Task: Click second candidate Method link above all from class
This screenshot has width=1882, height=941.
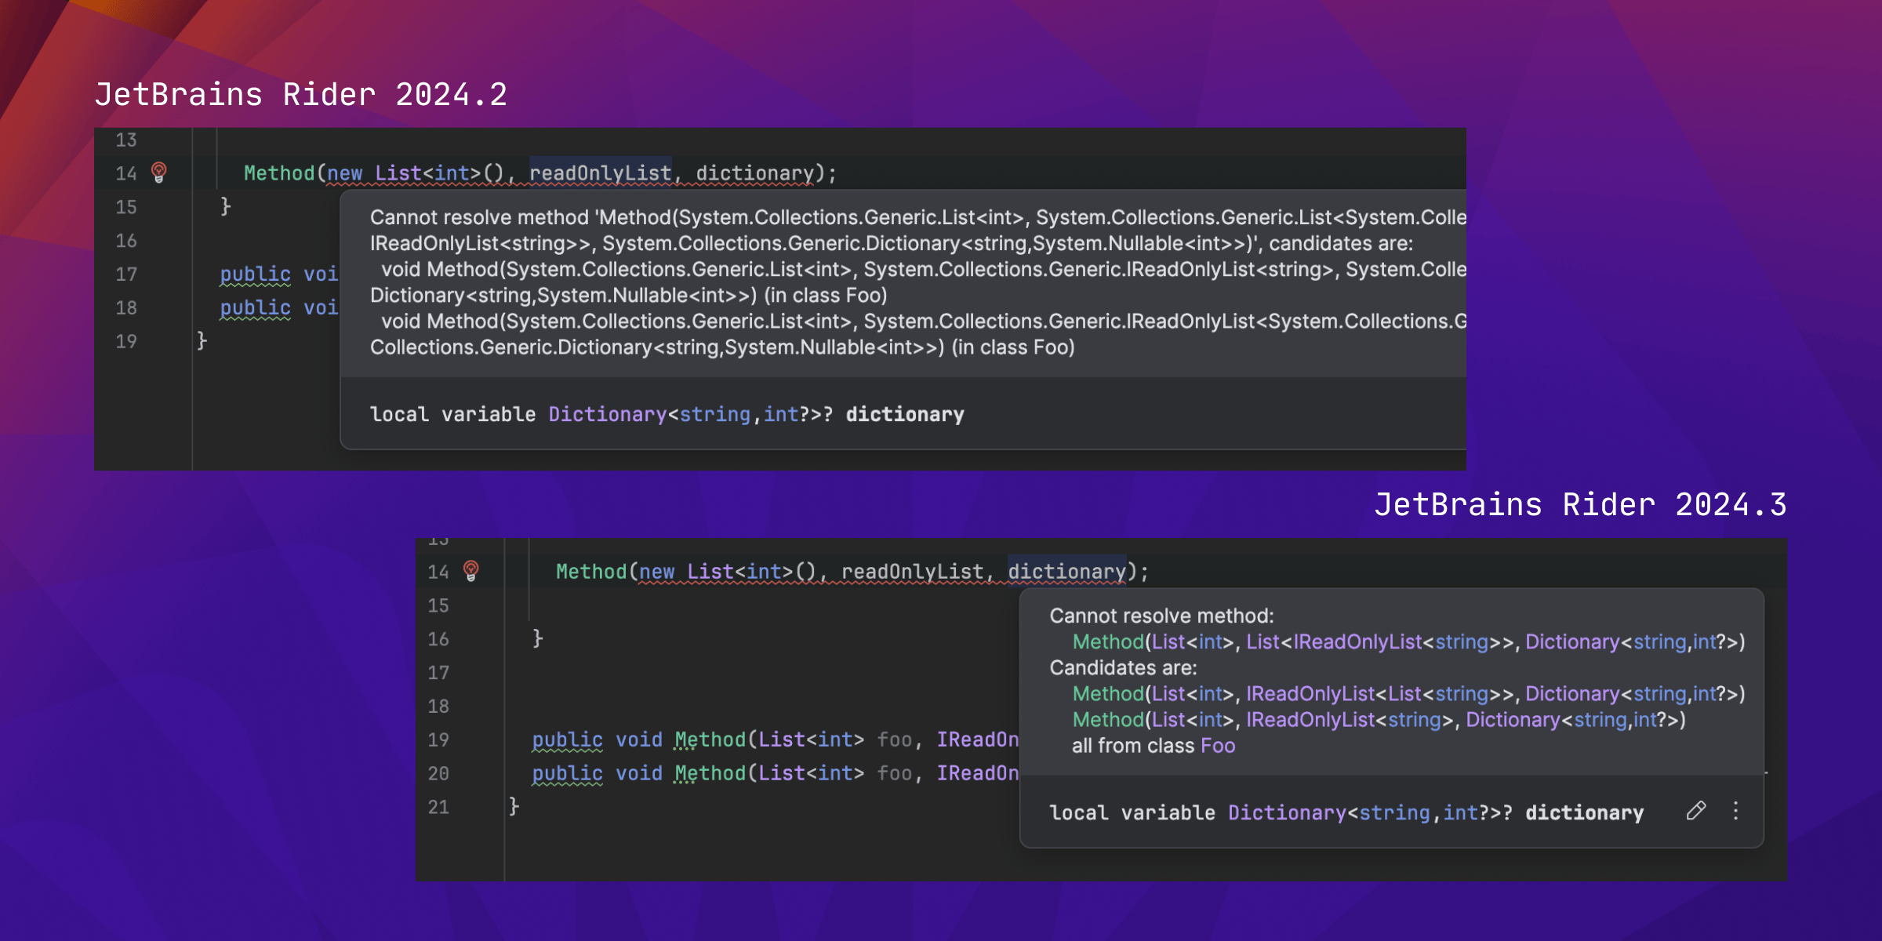Action: [x=1107, y=720]
